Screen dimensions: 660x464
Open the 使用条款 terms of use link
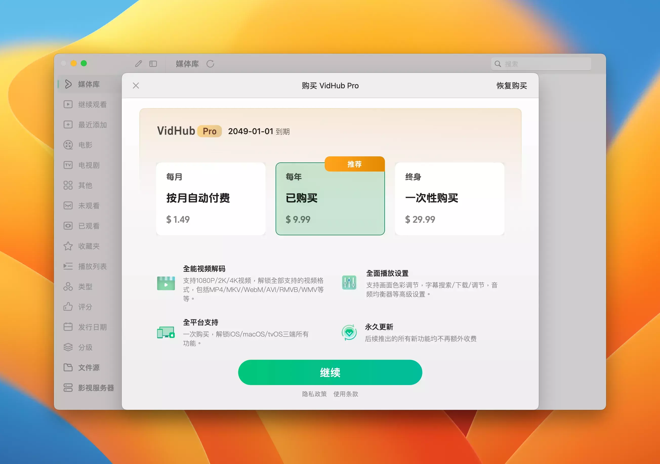pyautogui.click(x=345, y=394)
